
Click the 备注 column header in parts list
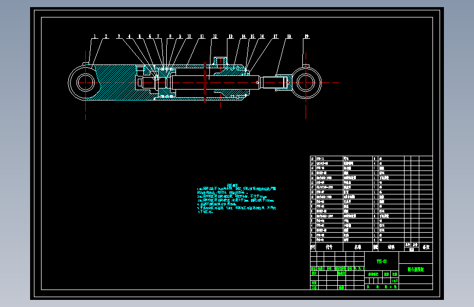[x=426, y=247]
